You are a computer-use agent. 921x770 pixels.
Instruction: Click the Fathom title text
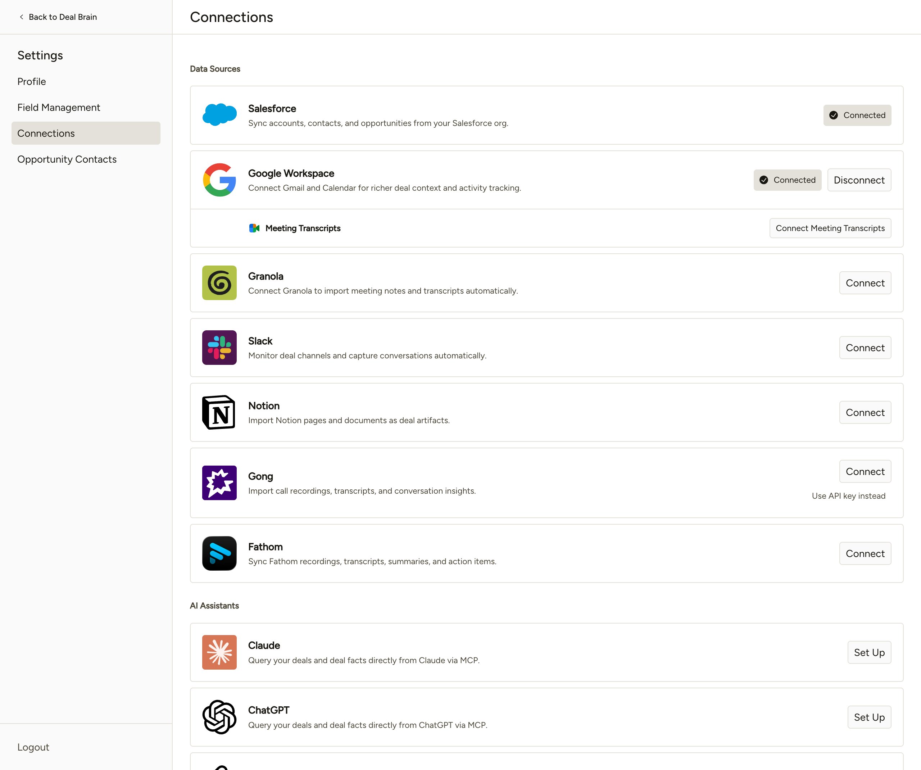pos(266,547)
